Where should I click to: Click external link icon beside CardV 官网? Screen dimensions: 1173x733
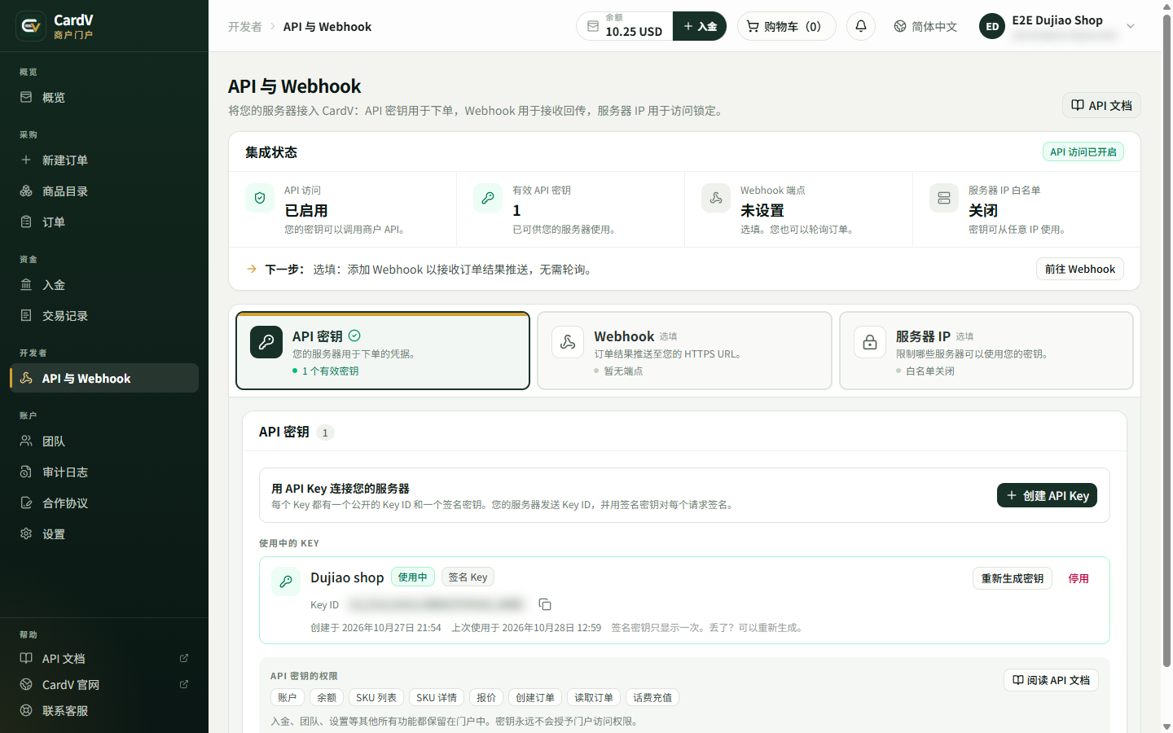pos(184,684)
